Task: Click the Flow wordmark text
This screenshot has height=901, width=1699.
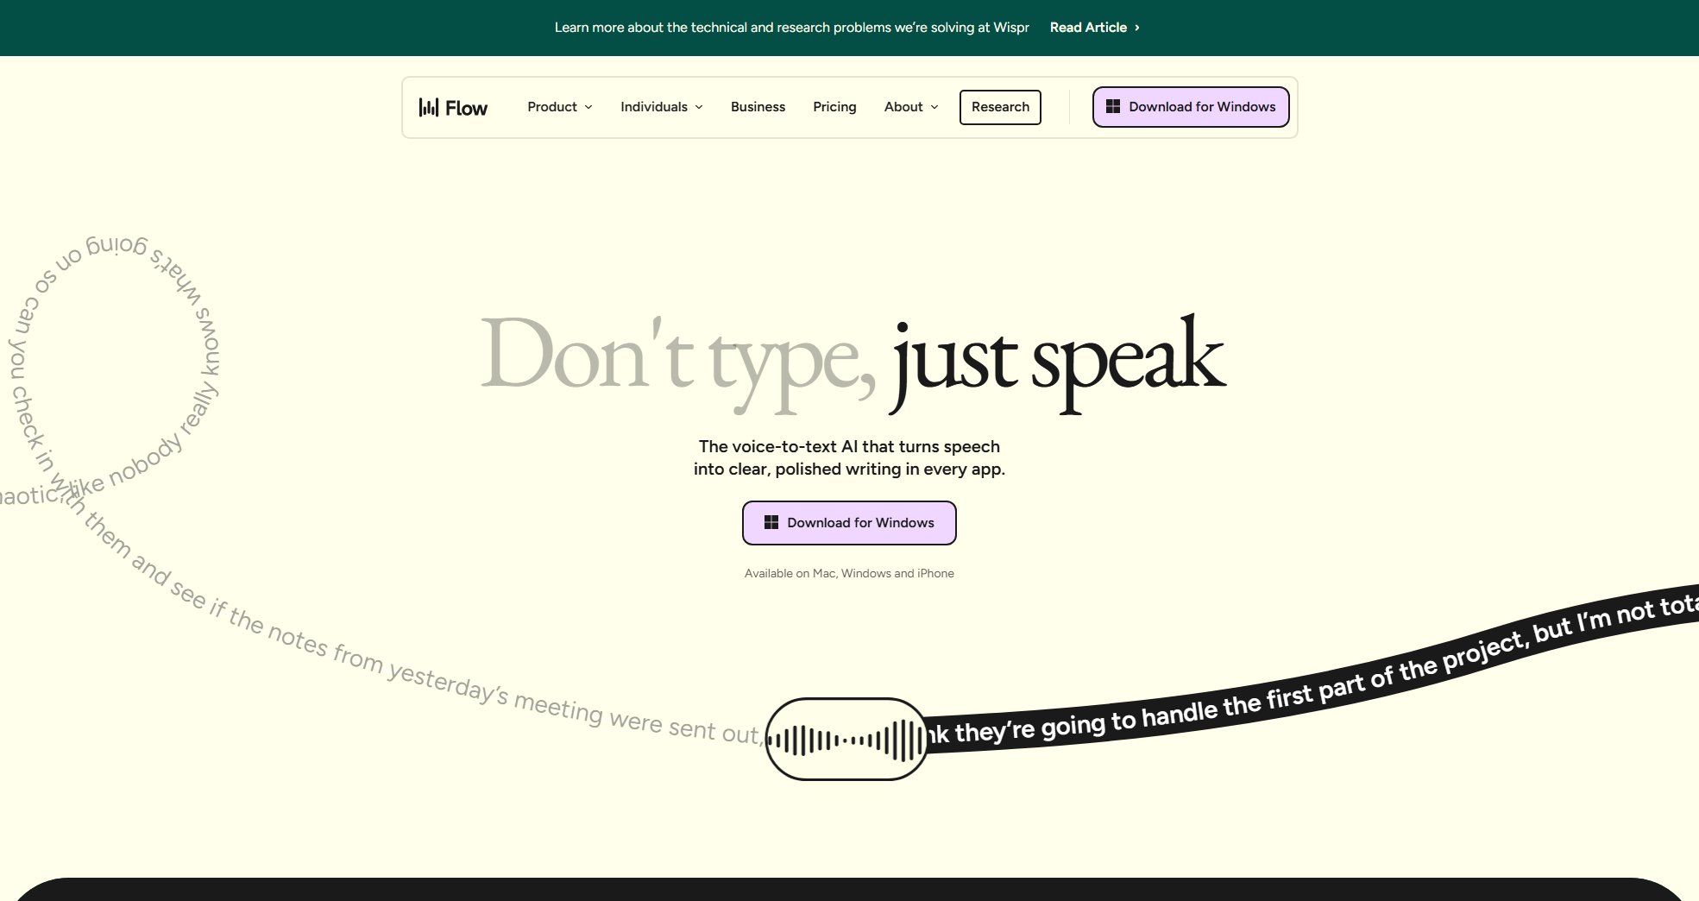Action: coord(466,108)
